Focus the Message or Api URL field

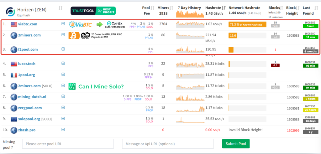click(x=168, y=144)
